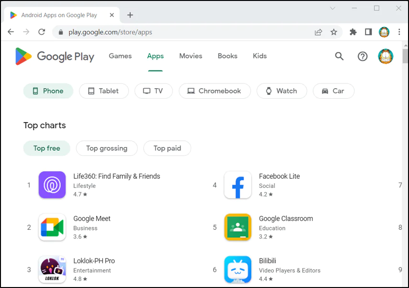This screenshot has height=288, width=409.
Task: Click the profile avatar picture
Action: coord(386,56)
